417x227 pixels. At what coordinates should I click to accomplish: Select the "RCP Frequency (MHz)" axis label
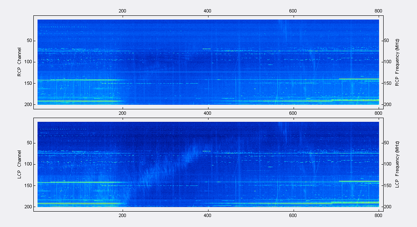point(397,62)
